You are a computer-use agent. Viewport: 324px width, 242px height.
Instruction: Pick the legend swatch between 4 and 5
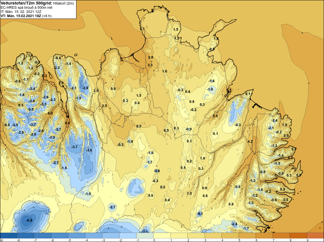pos(230,236)
